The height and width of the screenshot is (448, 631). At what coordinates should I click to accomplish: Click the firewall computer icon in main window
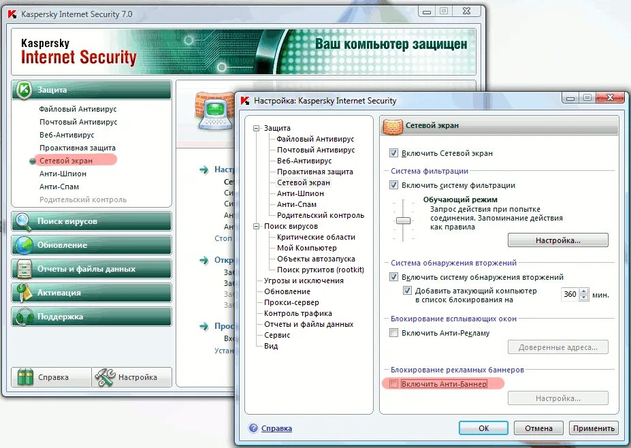click(214, 111)
